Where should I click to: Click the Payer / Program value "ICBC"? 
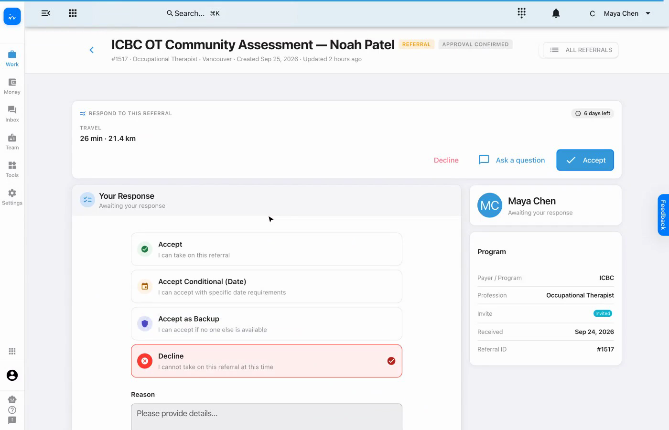pos(607,278)
